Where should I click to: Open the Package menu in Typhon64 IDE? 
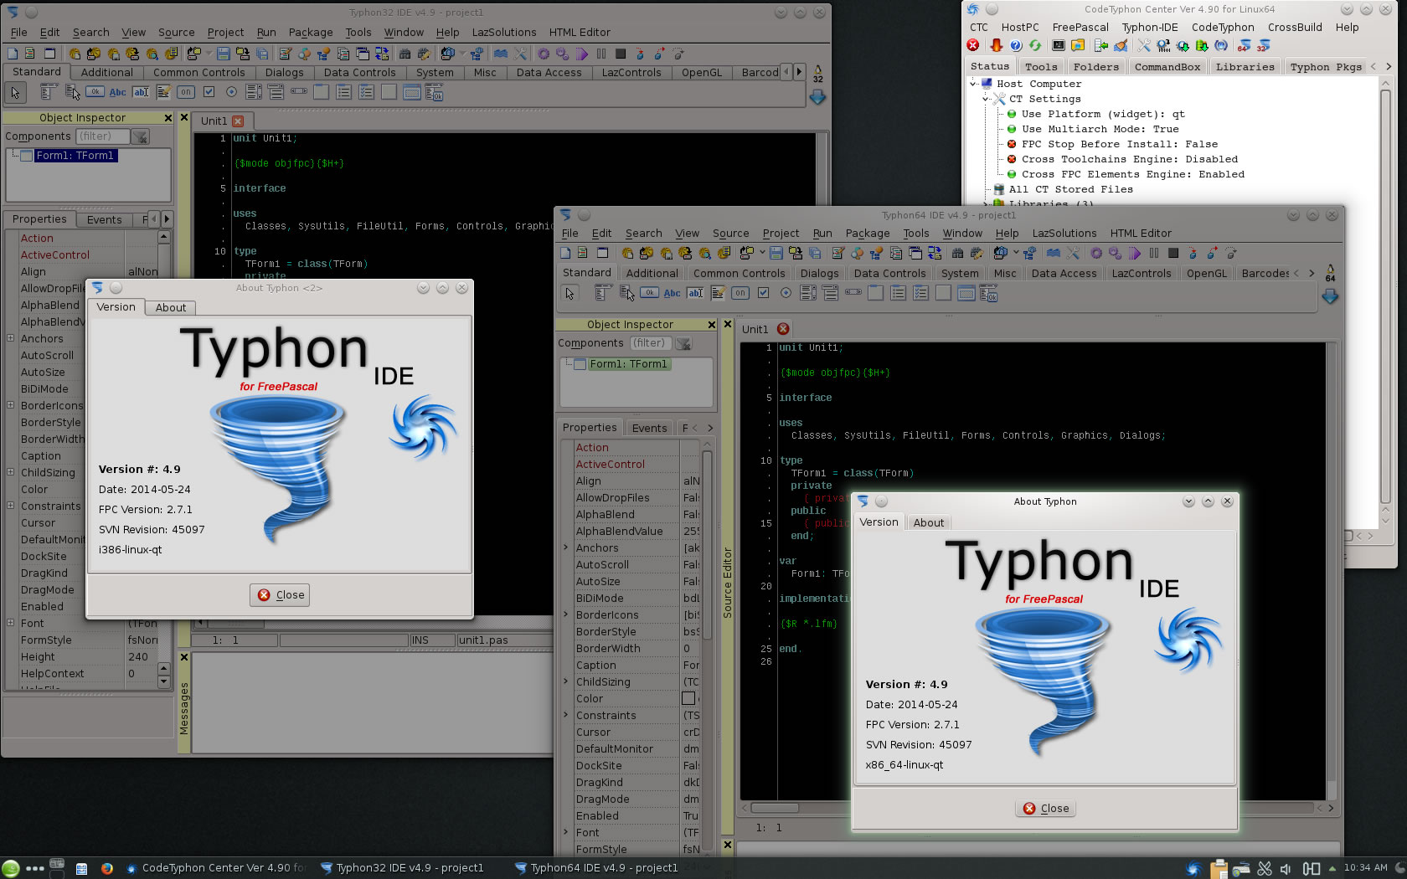(x=867, y=233)
